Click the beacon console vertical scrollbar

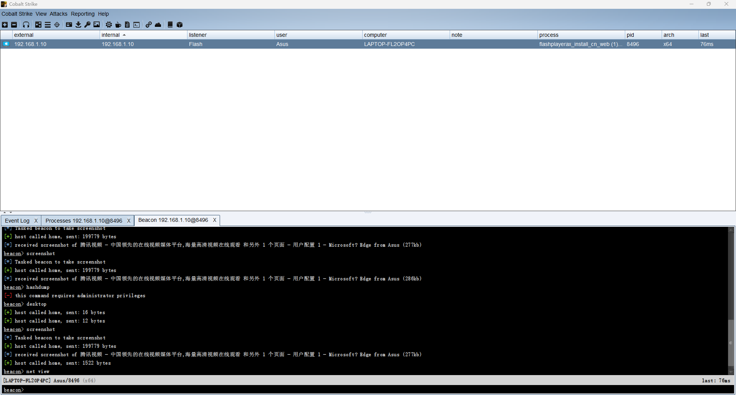[731, 343]
